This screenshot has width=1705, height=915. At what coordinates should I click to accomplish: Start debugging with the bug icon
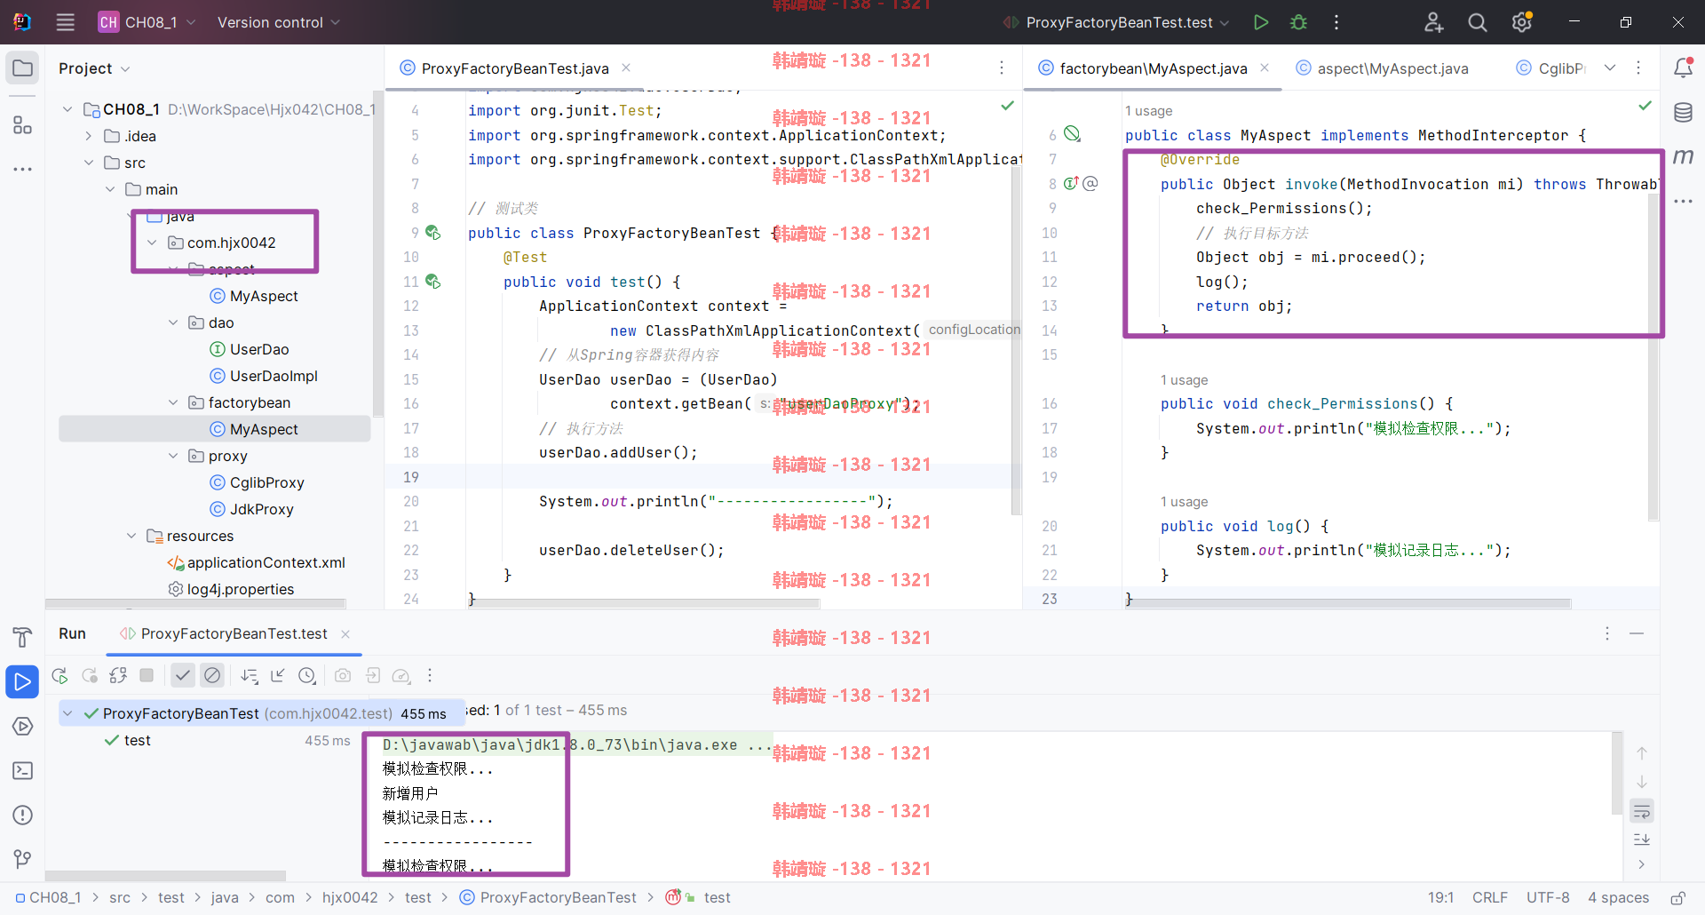pyautogui.click(x=1298, y=22)
